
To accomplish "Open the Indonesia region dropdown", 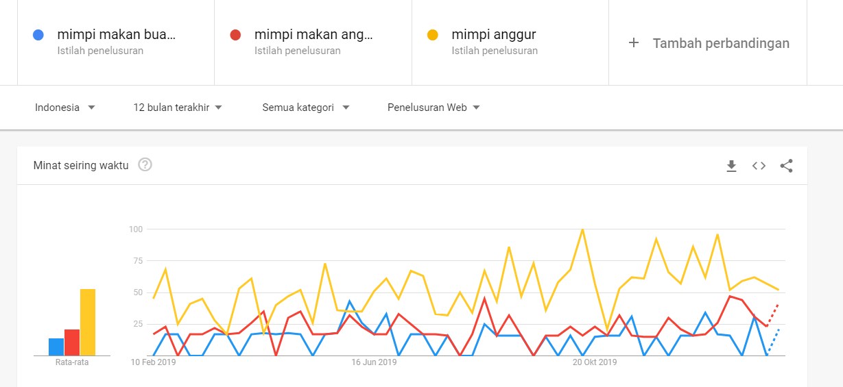I will (65, 108).
